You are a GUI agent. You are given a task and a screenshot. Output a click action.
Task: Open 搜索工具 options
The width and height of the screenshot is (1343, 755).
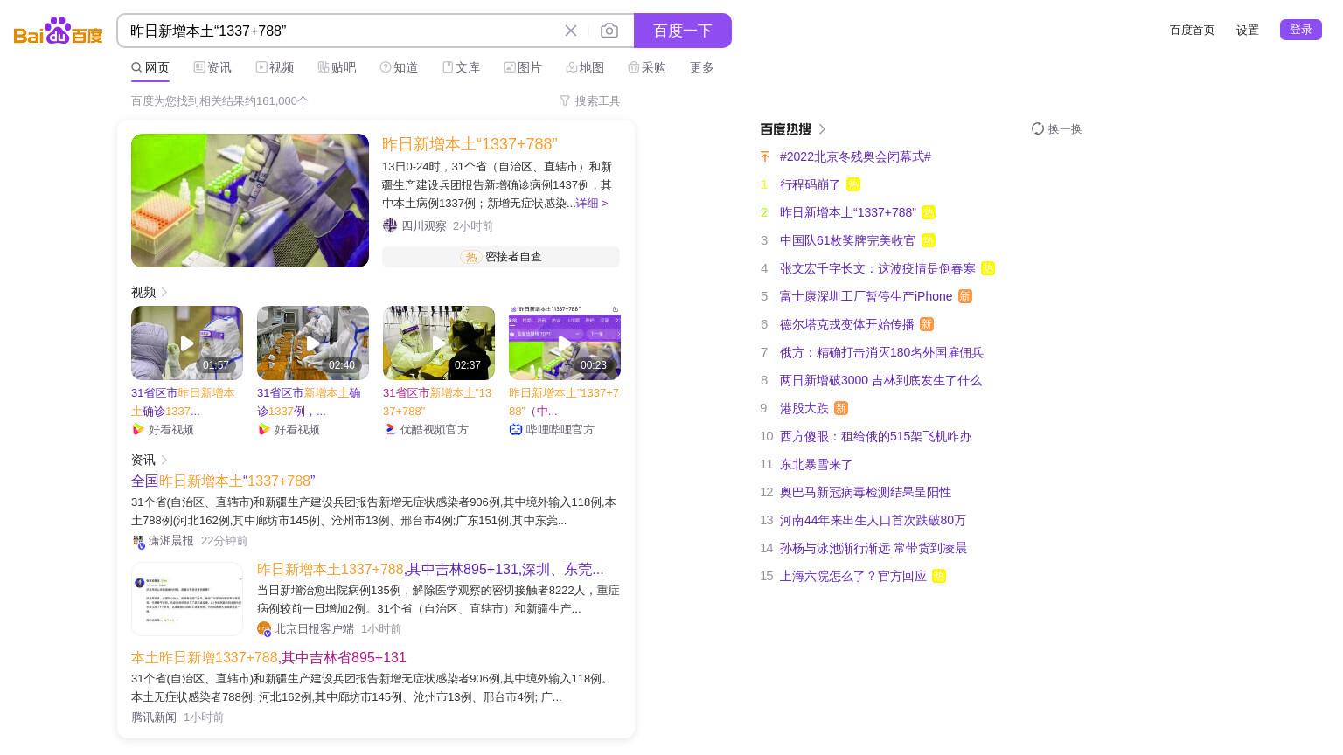[589, 100]
